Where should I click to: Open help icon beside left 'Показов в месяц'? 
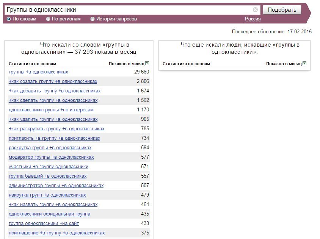tap(147, 63)
